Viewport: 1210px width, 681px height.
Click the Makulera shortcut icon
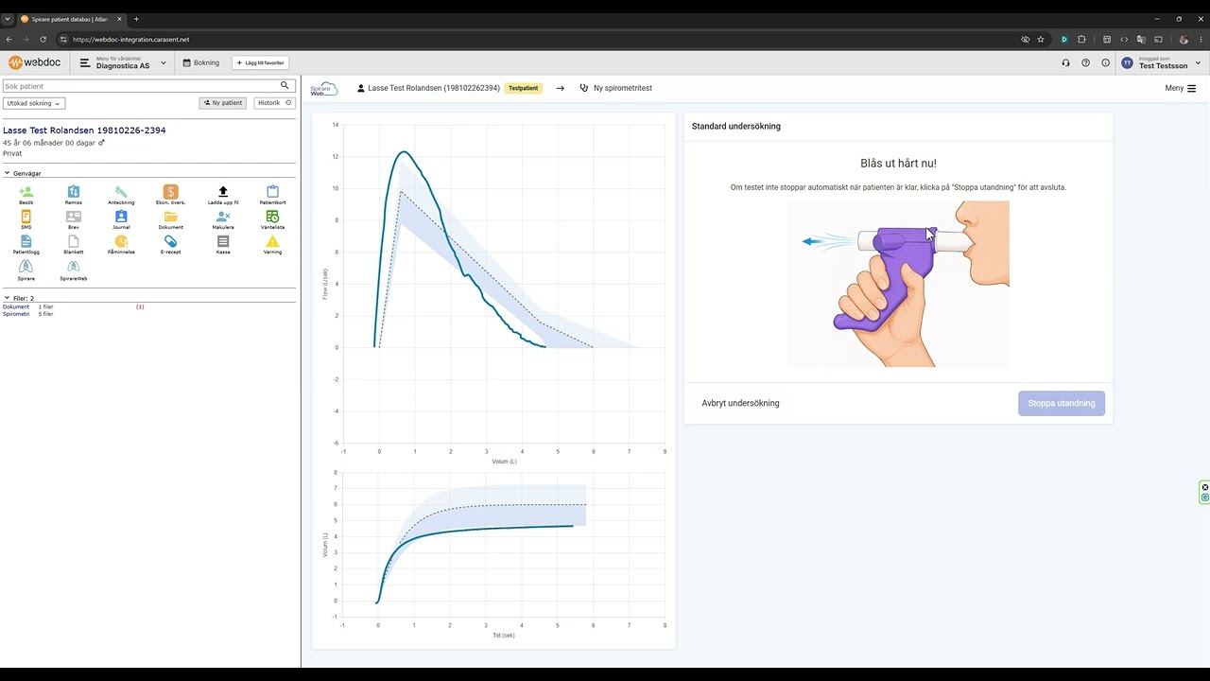[223, 217]
